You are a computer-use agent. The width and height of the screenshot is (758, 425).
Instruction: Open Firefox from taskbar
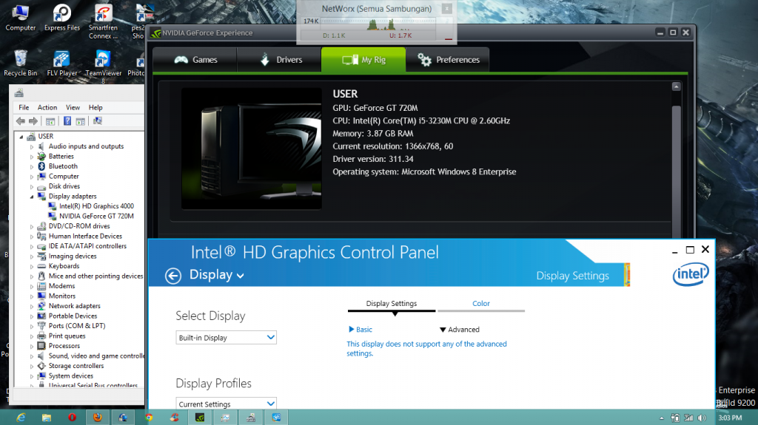coord(98,418)
